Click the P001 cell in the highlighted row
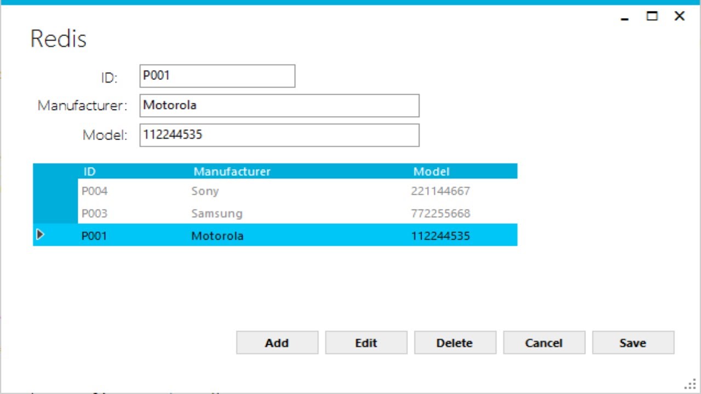The image size is (701, 394). tap(133, 235)
